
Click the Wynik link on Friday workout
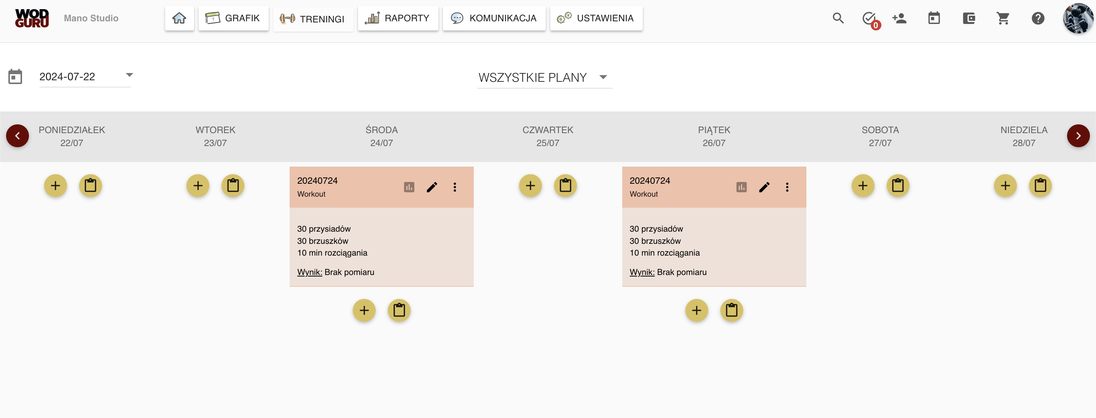[642, 272]
